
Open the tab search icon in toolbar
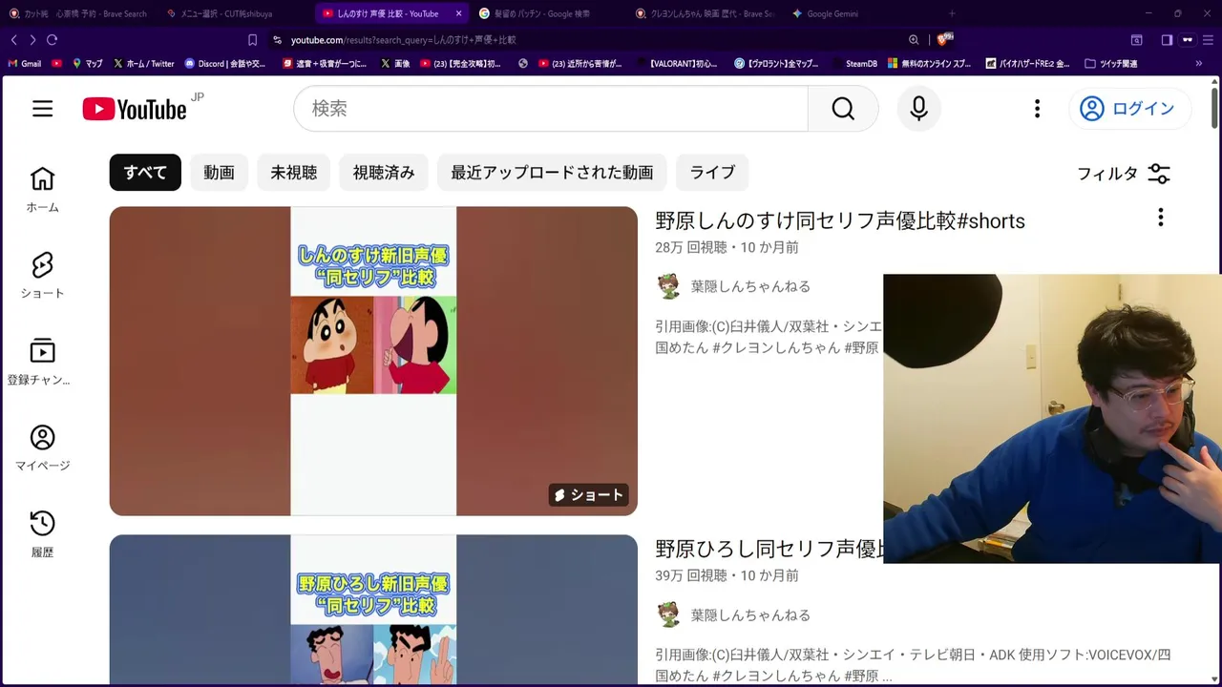point(1136,40)
